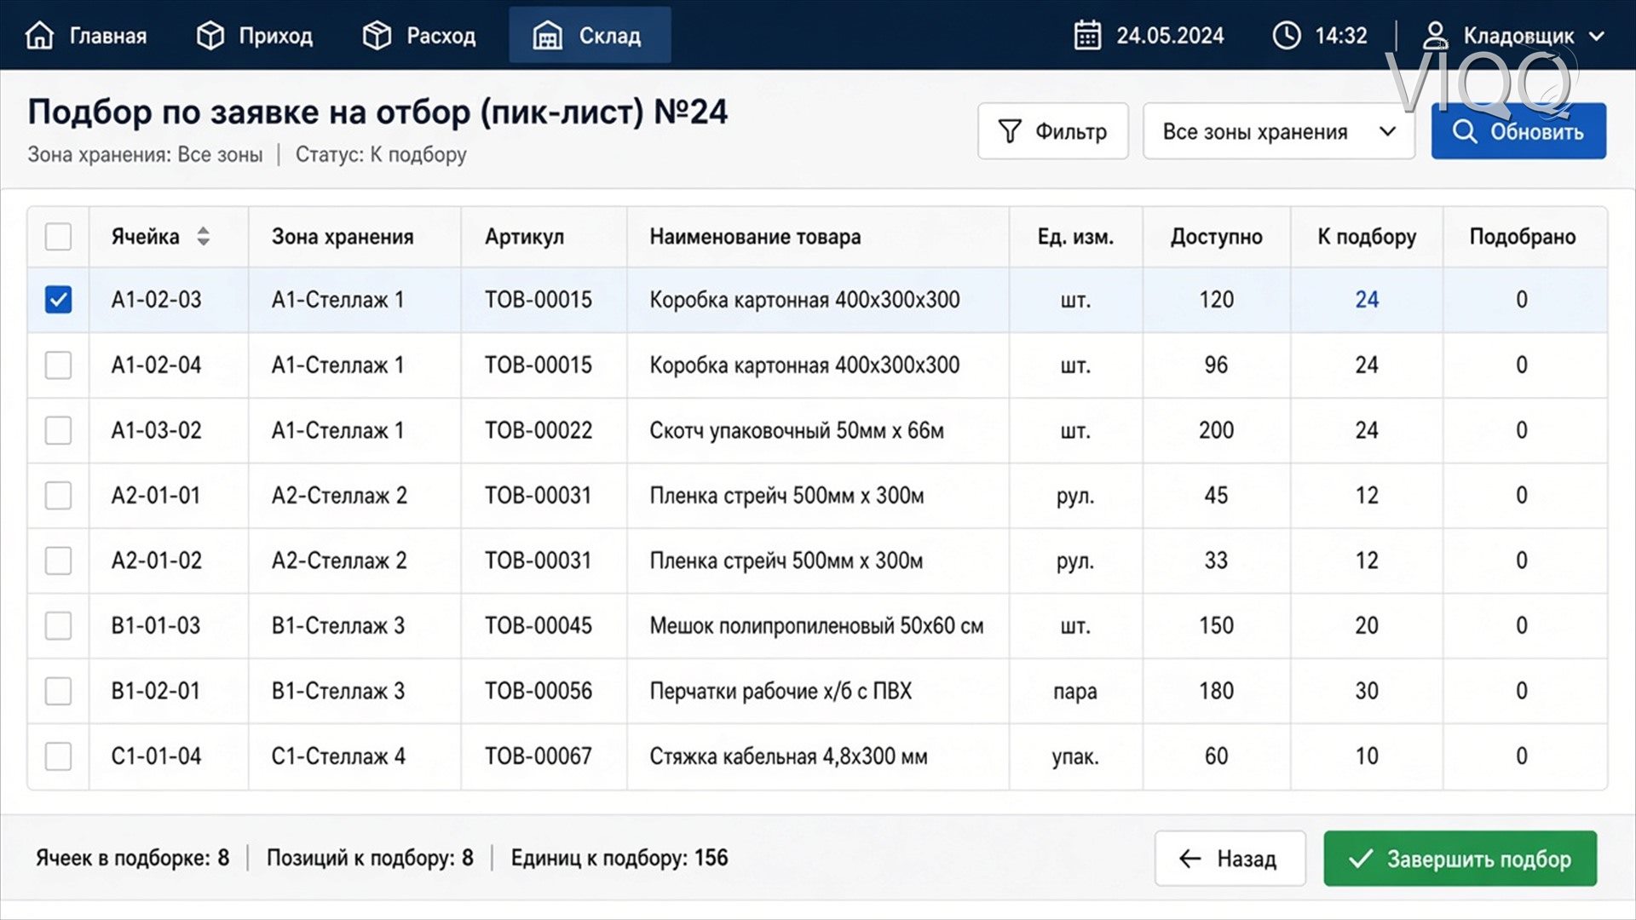Click the clock icon near 14:32

point(1286,36)
